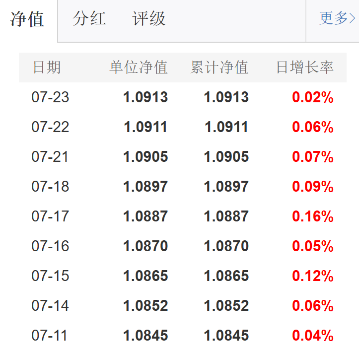Select the date 07-21

pyautogui.click(x=50, y=156)
